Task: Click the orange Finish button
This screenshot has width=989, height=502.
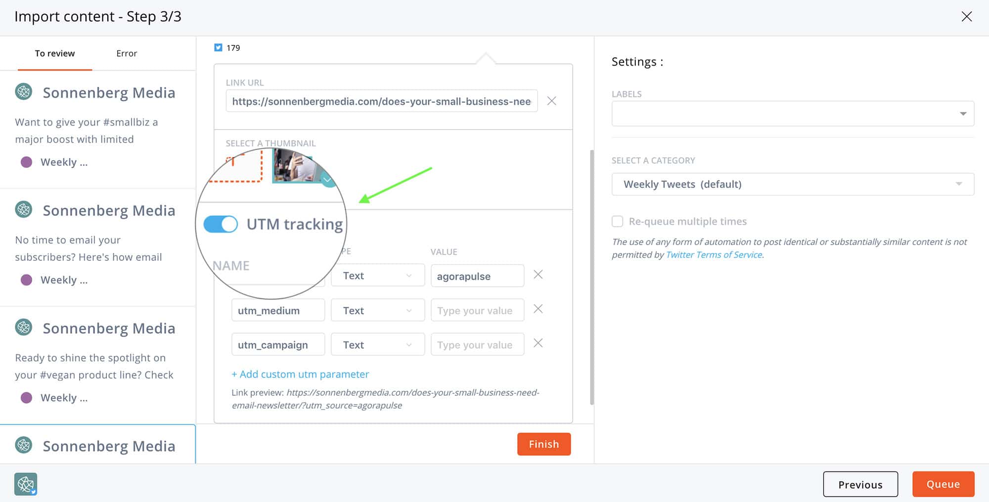Action: [x=544, y=444]
